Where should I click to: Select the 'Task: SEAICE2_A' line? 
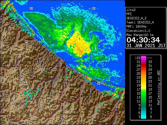[140, 22]
